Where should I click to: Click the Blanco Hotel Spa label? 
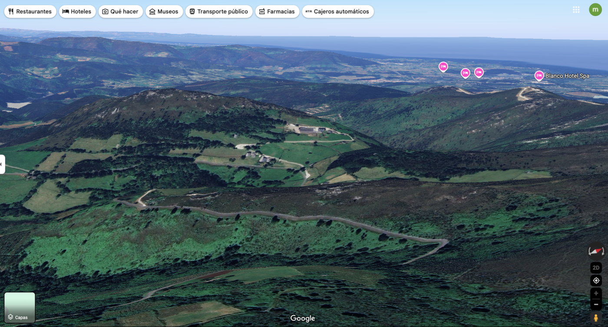tap(567, 76)
